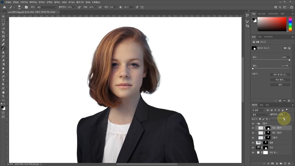Switch to the 그레이디언트 tab
This screenshot has height=166, width=295.
[273, 14]
